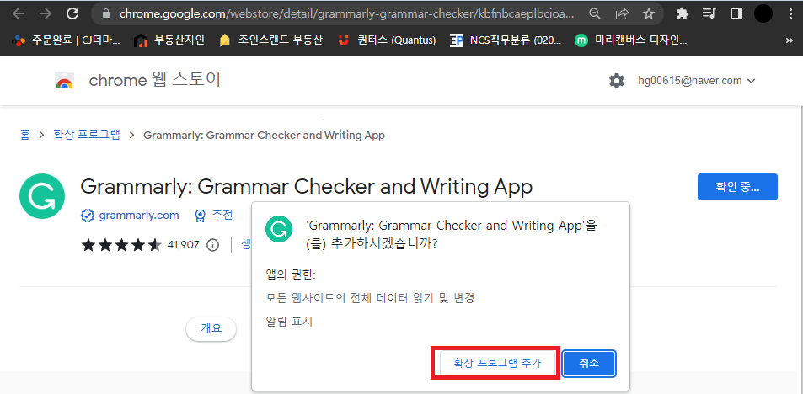Image resolution: width=803 pixels, height=394 pixels.
Task: Go back with browser back arrow
Action: coord(19,13)
